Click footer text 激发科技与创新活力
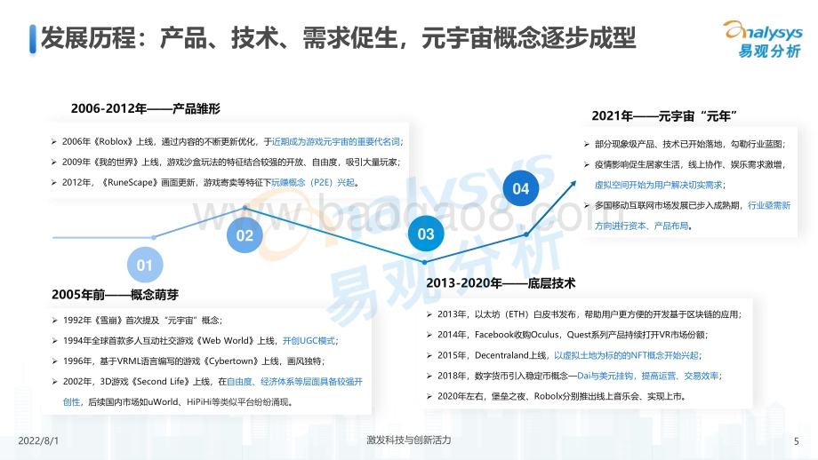 tap(408, 440)
